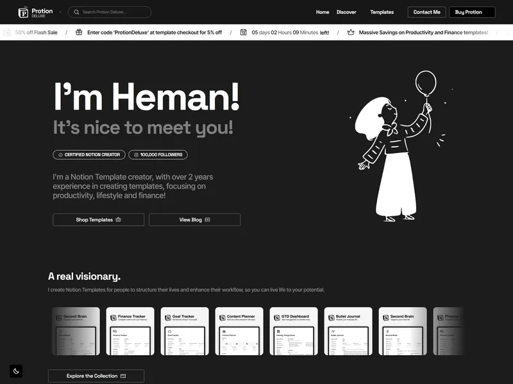
Task: Click '50% off Flash Sale' banner text
Action: [x=37, y=33]
